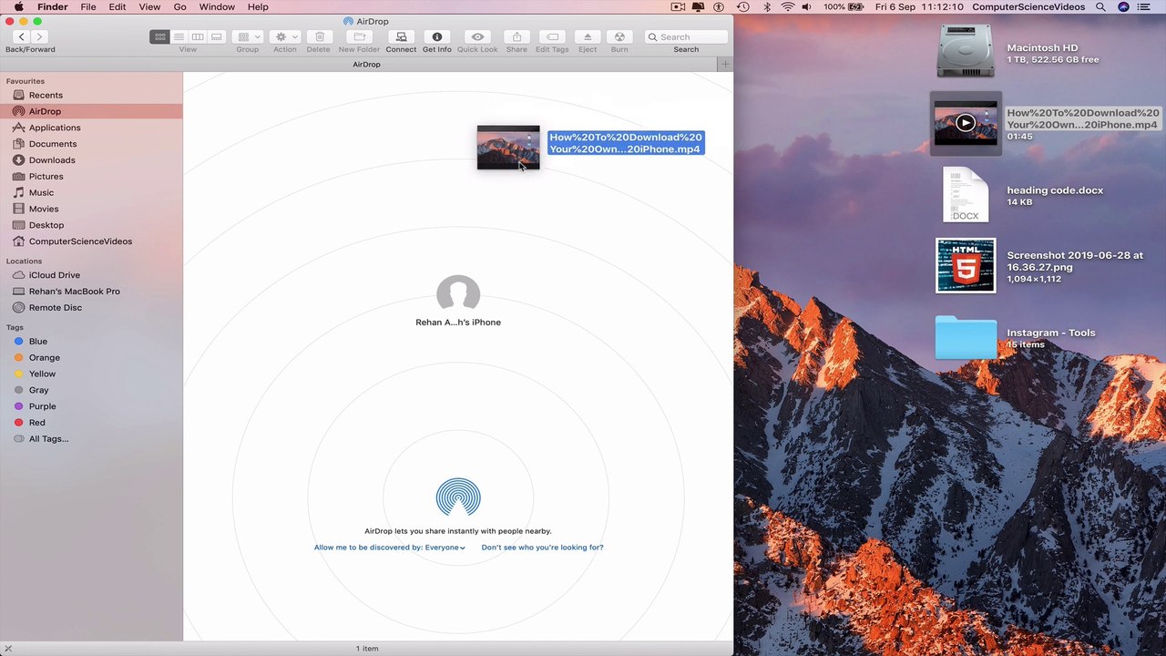Viewport: 1166px width, 656px height.
Task: Select Macintosh HD drive on desktop
Action: coord(966,52)
